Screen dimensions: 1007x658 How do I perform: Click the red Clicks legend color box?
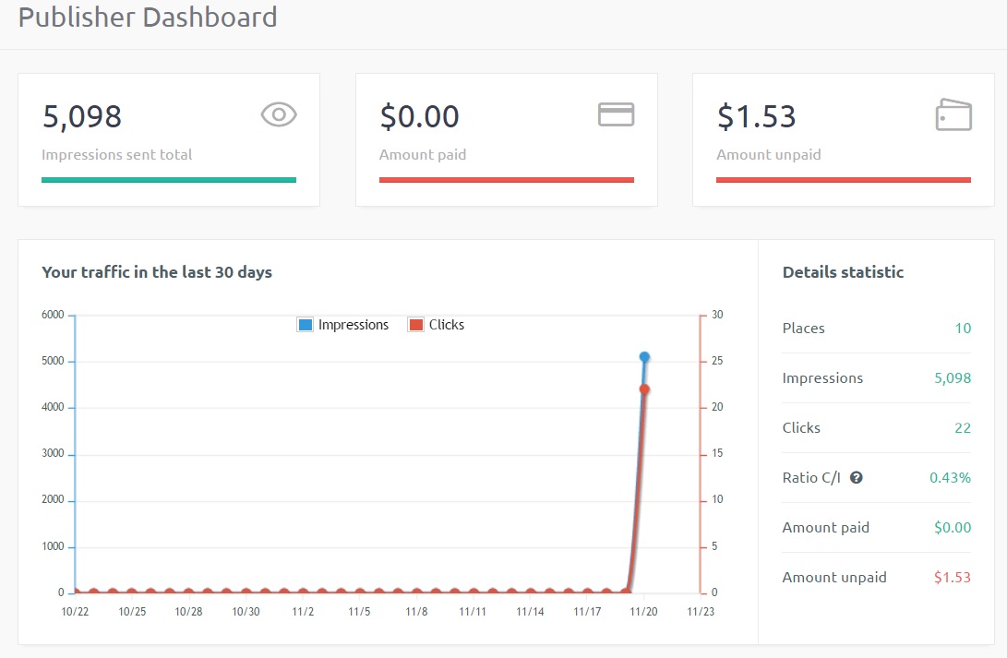coord(416,325)
